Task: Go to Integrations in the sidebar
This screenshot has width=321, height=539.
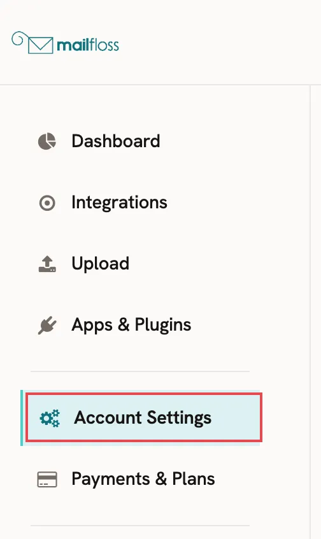Action: 119,203
